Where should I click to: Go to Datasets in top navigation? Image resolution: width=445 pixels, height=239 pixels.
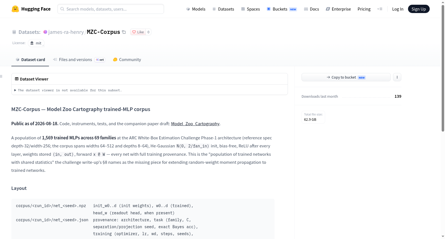coord(223,9)
